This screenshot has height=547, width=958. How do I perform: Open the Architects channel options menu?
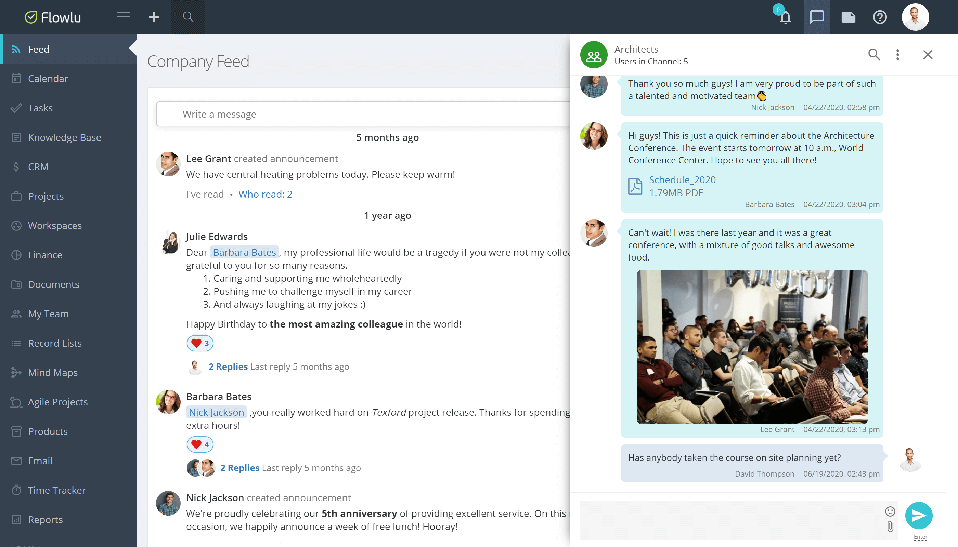(x=898, y=55)
